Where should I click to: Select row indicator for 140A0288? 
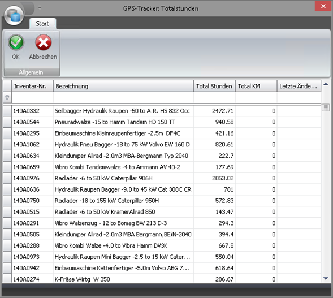coord(7,245)
